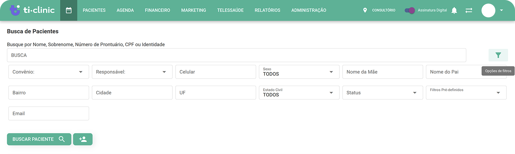Image resolution: width=515 pixels, height=154 pixels.
Task: Open the notifications bell
Action: [454, 10]
